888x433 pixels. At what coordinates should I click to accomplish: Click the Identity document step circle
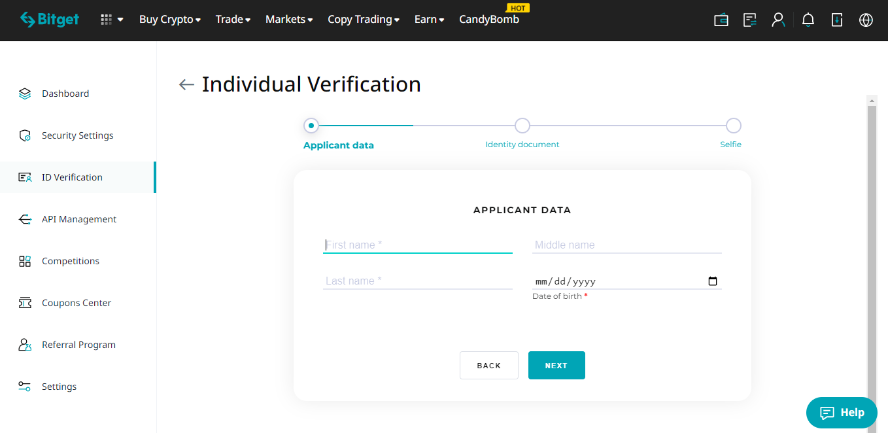point(522,125)
